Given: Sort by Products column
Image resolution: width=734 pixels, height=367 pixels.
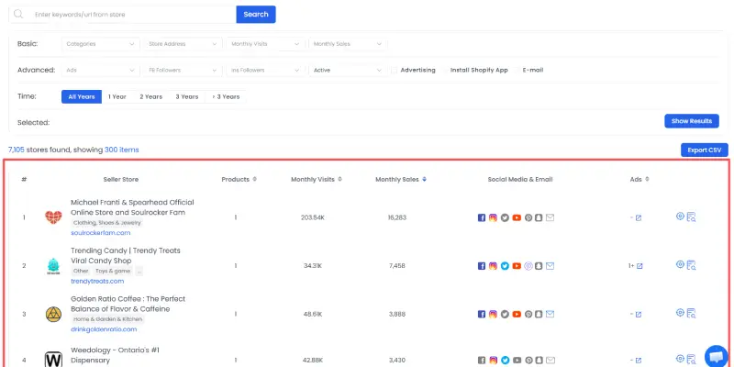Looking at the screenshot, I should pyautogui.click(x=255, y=179).
